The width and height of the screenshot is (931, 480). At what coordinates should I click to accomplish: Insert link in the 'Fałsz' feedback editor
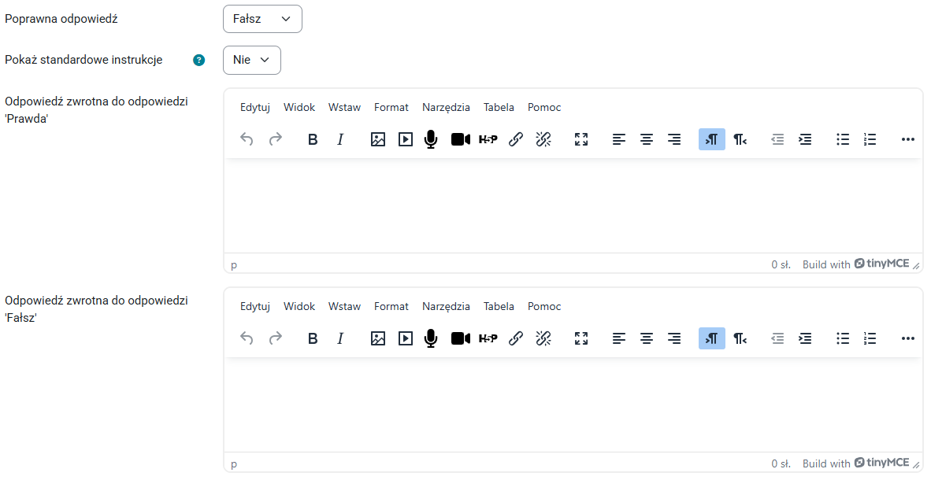point(516,338)
